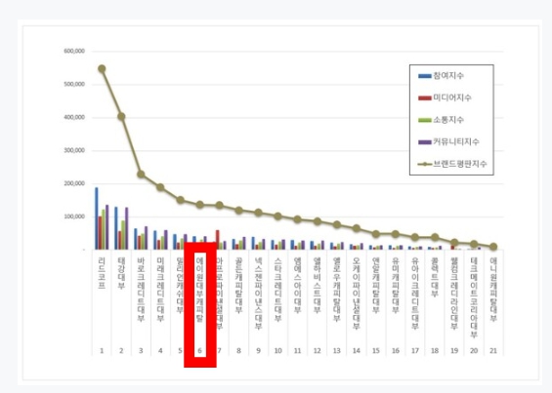552x393 pixels.
Task: Click the 100,000 y-axis label
Action: point(74,216)
